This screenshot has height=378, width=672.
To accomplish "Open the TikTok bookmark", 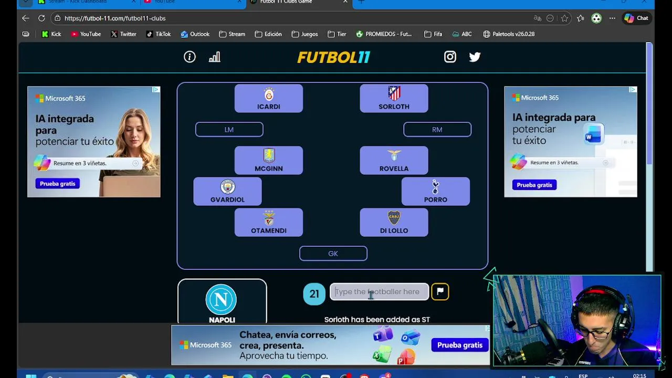I will click(158, 34).
